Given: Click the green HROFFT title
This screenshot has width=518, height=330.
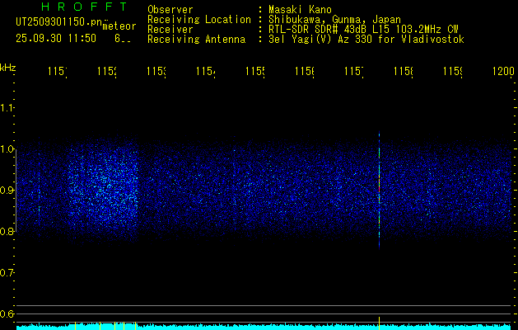Looking at the screenshot, I should 85,7.
